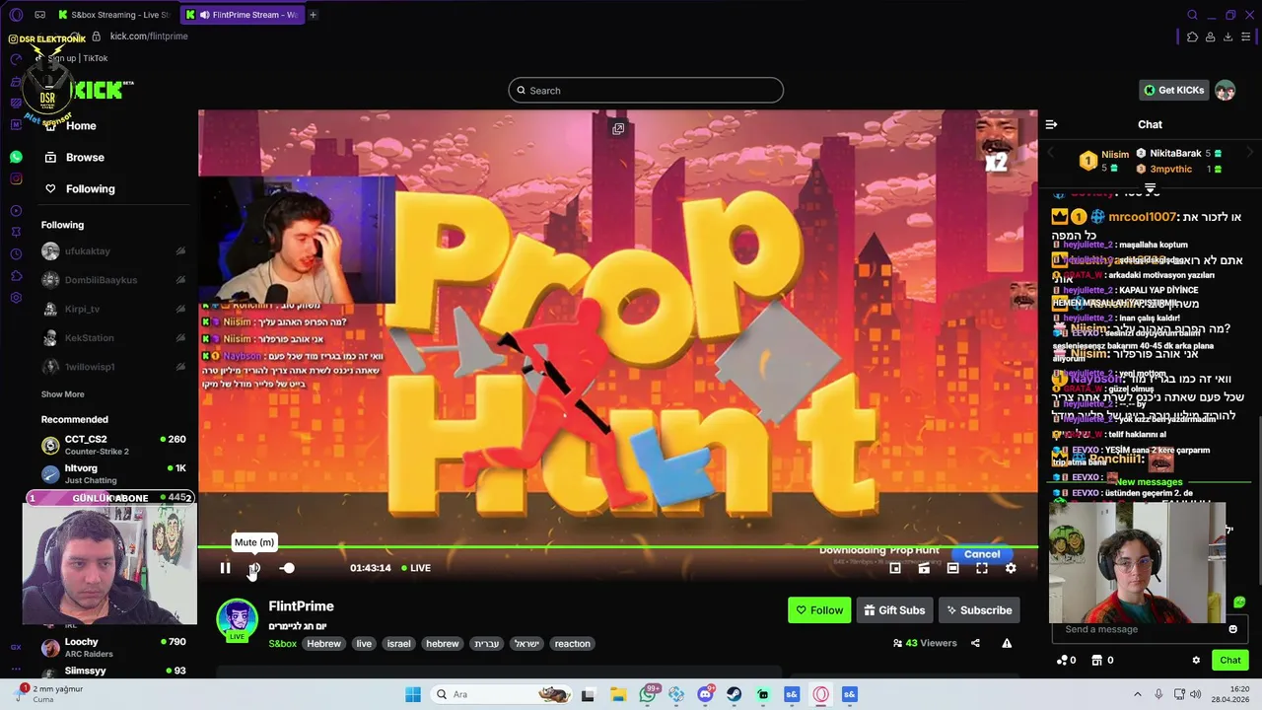Click the taskbar Ara search box

click(x=502, y=694)
